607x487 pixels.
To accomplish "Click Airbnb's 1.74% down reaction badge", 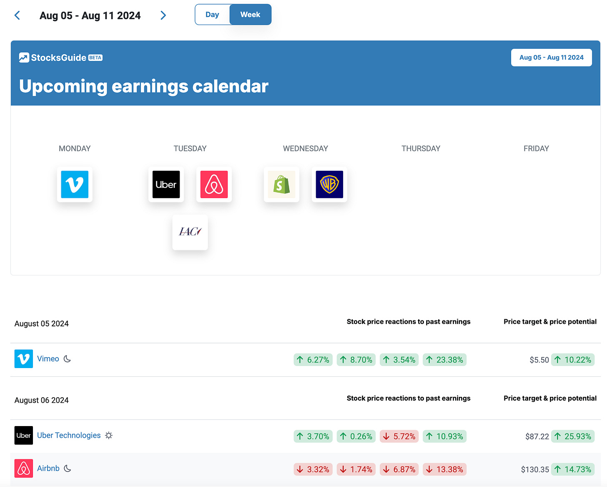I will coord(356,469).
